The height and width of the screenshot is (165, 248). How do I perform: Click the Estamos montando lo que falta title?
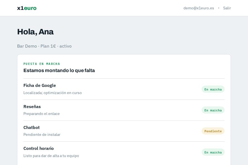(x=59, y=70)
